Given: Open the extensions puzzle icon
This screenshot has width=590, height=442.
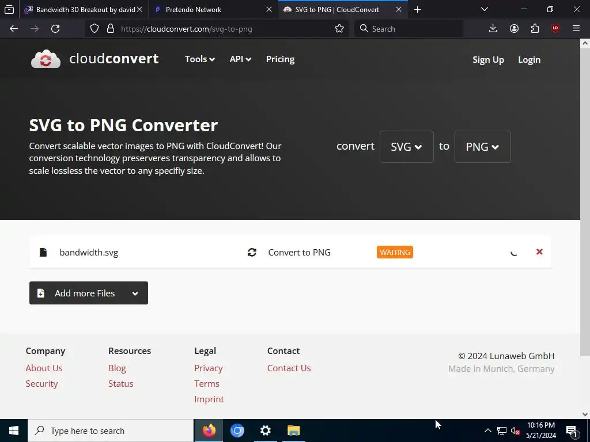Looking at the screenshot, I should pos(535,29).
